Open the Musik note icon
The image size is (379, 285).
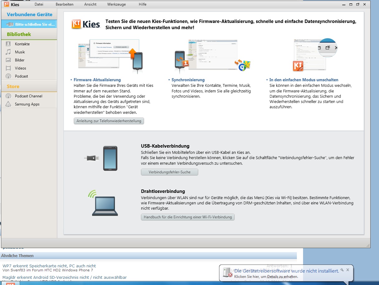[8, 52]
